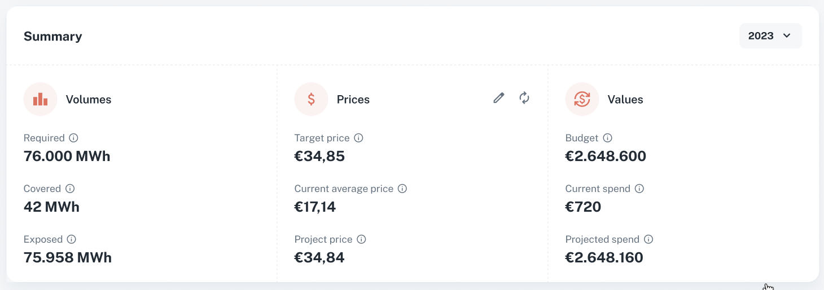
Task: Show info for Required volume
Action: pos(73,138)
